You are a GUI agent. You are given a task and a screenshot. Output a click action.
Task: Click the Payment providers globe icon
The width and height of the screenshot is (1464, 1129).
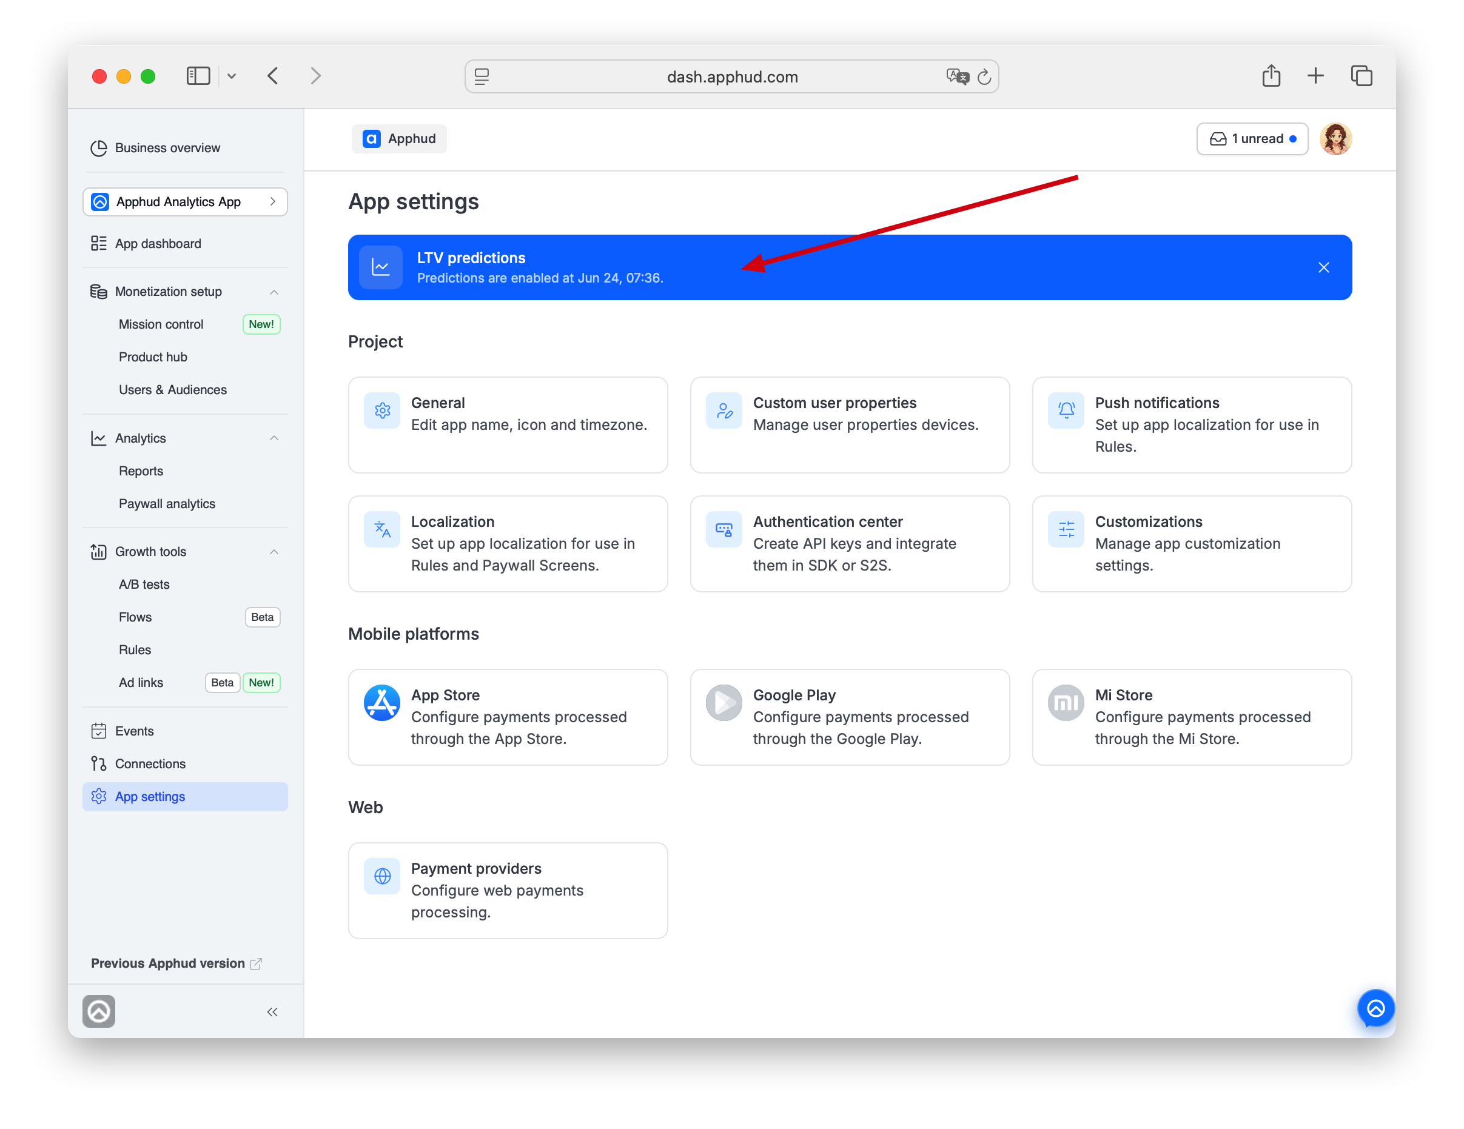382,876
